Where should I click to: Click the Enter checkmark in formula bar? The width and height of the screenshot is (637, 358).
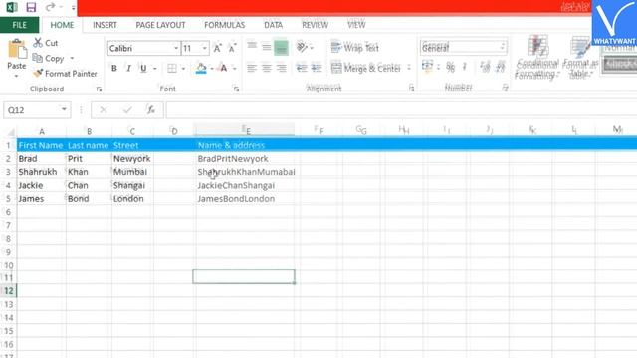point(127,110)
